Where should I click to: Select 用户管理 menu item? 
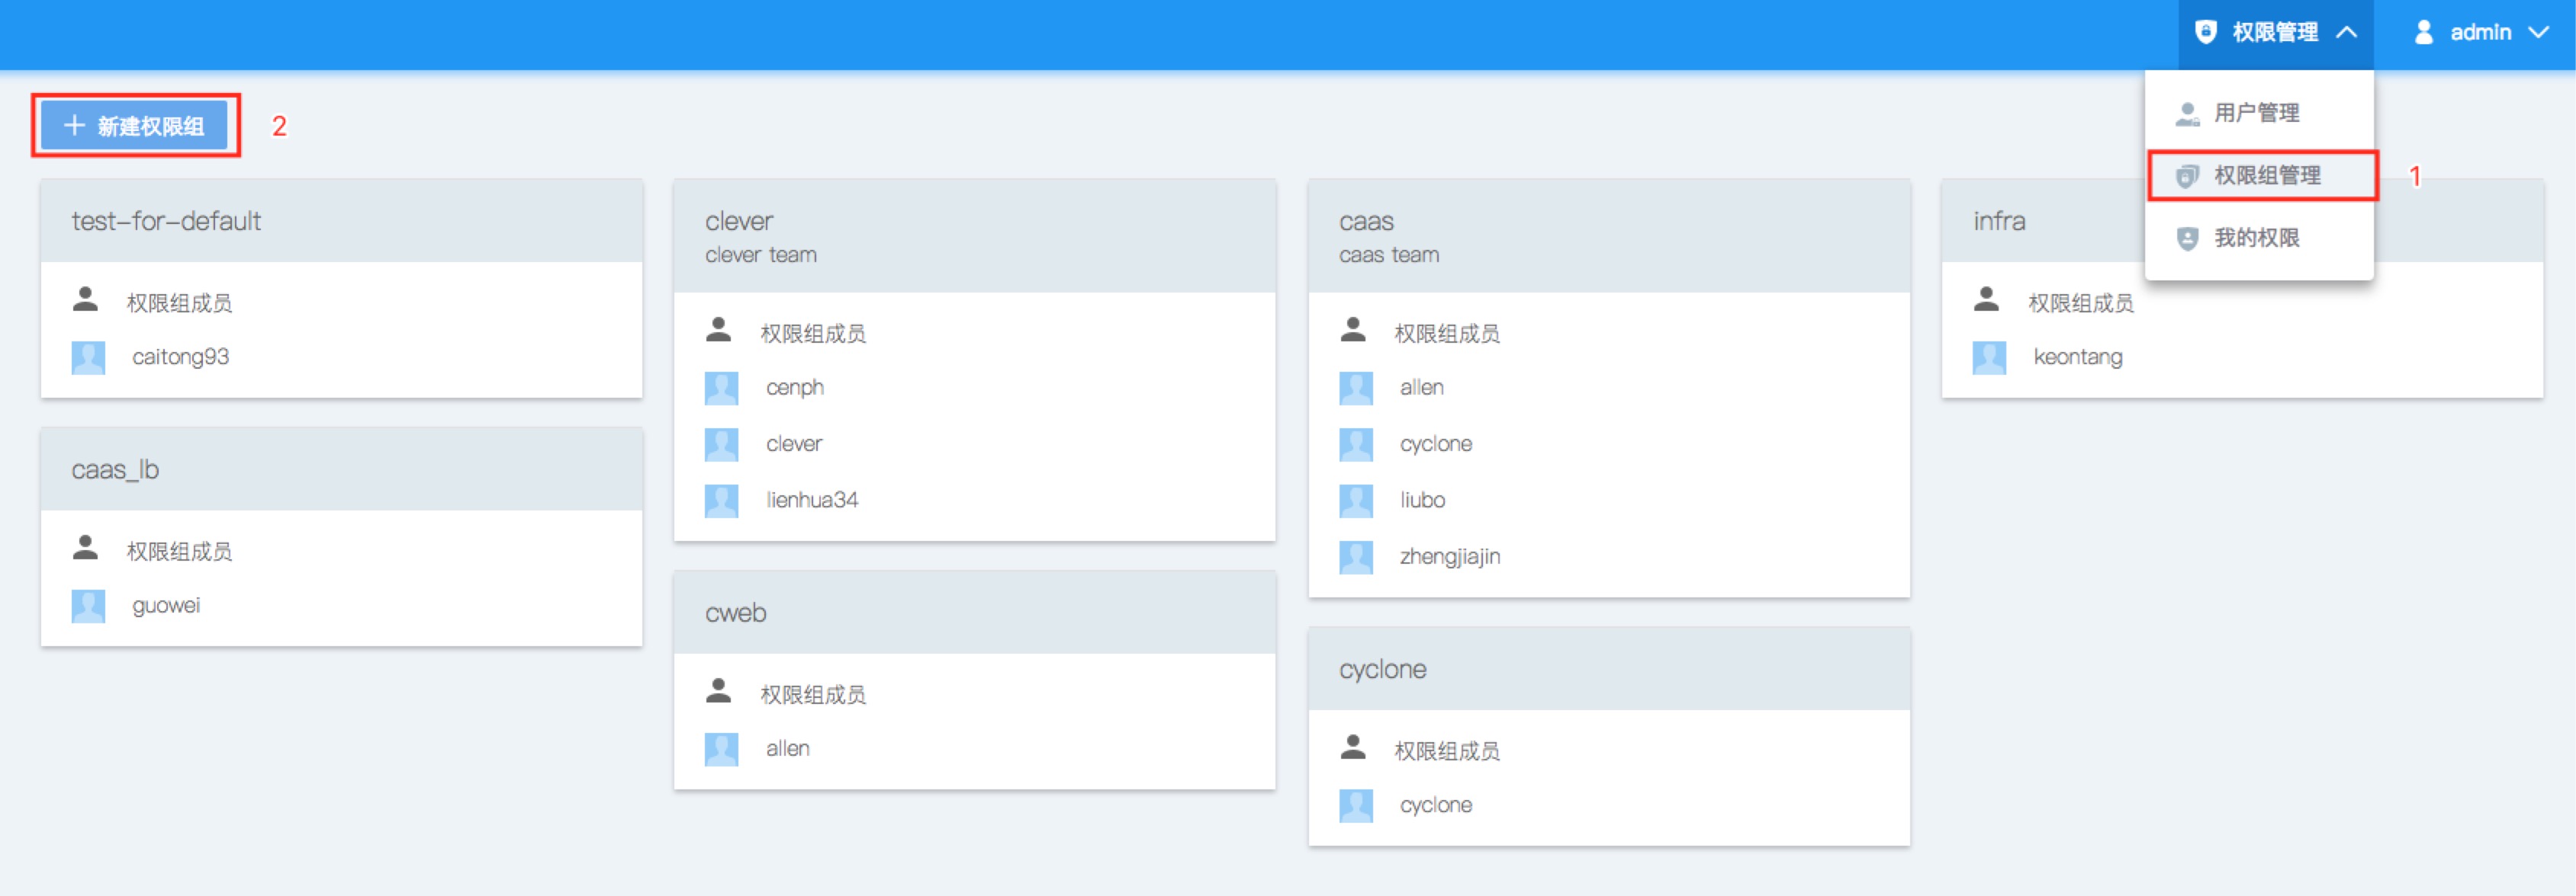tap(2259, 113)
